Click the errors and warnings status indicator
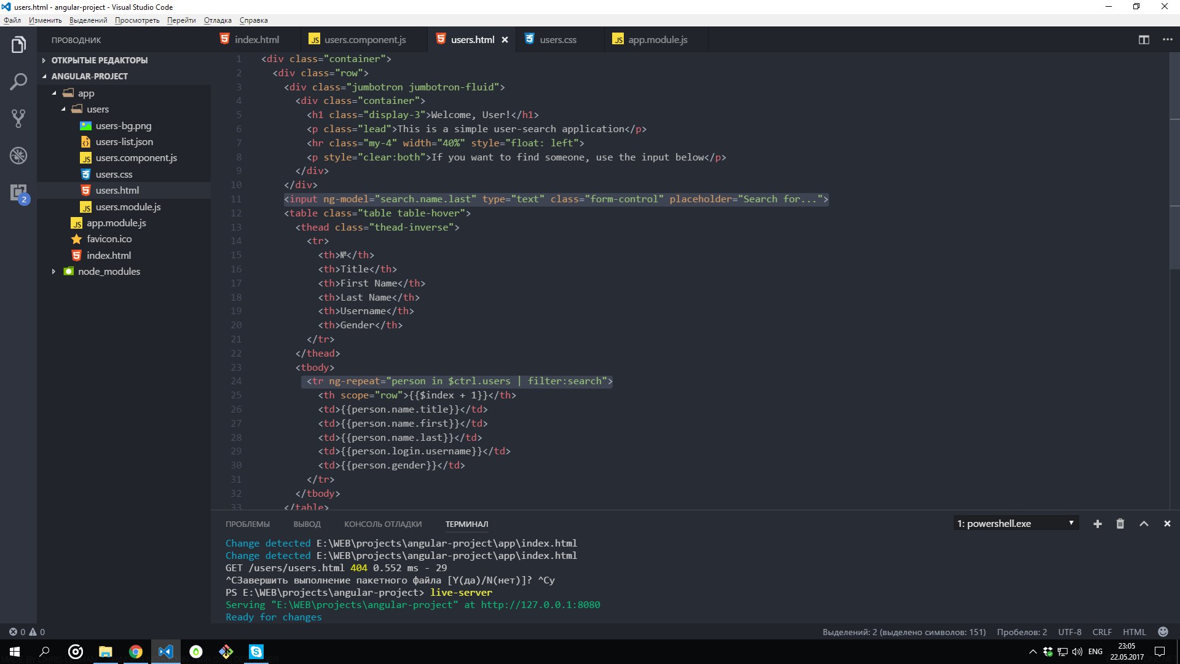This screenshot has height=664, width=1180. point(26,632)
